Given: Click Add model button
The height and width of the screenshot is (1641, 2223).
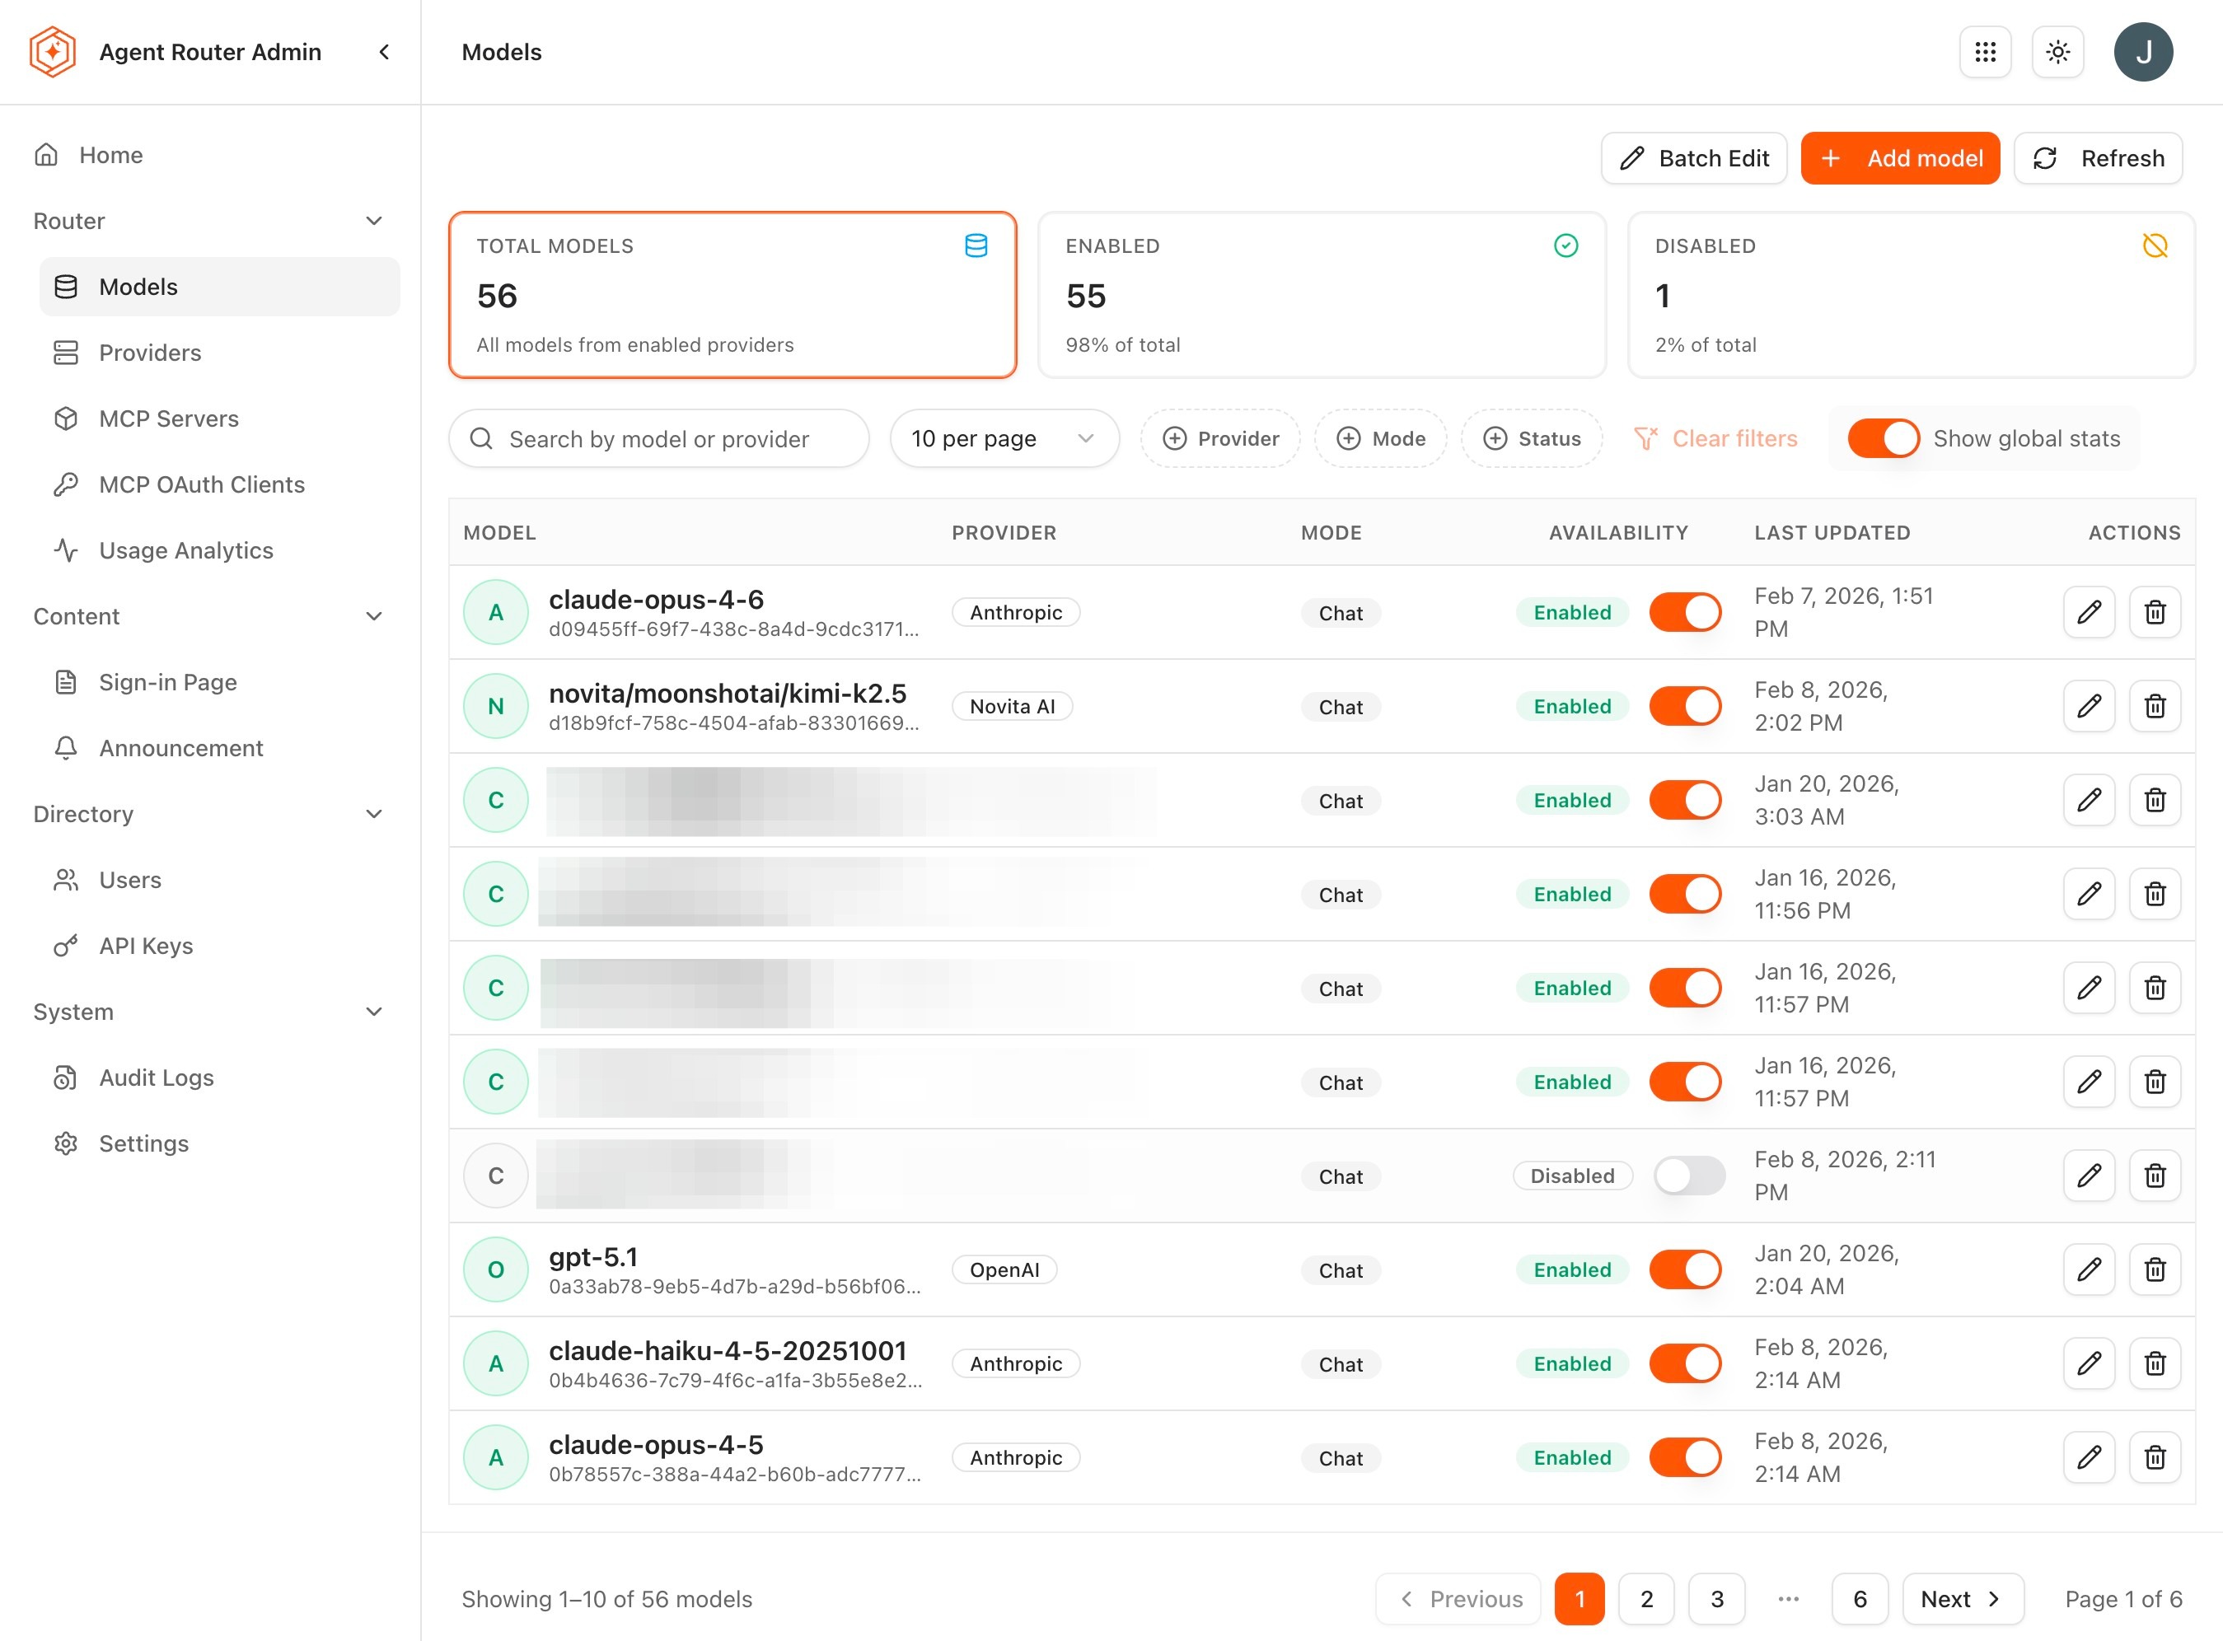Looking at the screenshot, I should click(1900, 158).
